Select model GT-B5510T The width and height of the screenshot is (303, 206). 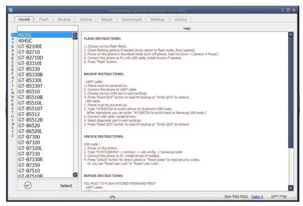point(45,108)
